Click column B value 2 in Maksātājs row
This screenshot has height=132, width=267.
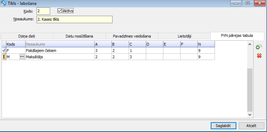coord(120,57)
